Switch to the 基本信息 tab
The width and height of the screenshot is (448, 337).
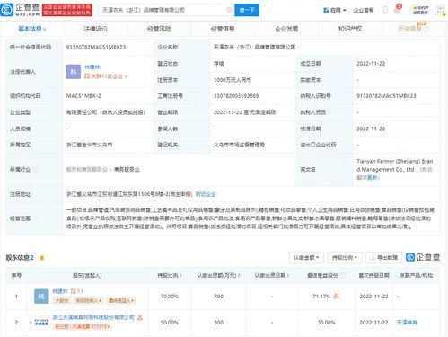(32, 29)
